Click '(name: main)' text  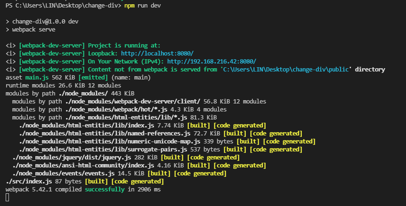tap(131, 78)
